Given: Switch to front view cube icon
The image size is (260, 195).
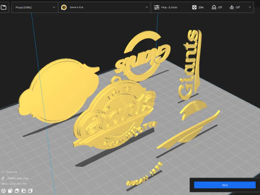Looking at the screenshot, I should [x=10, y=191].
